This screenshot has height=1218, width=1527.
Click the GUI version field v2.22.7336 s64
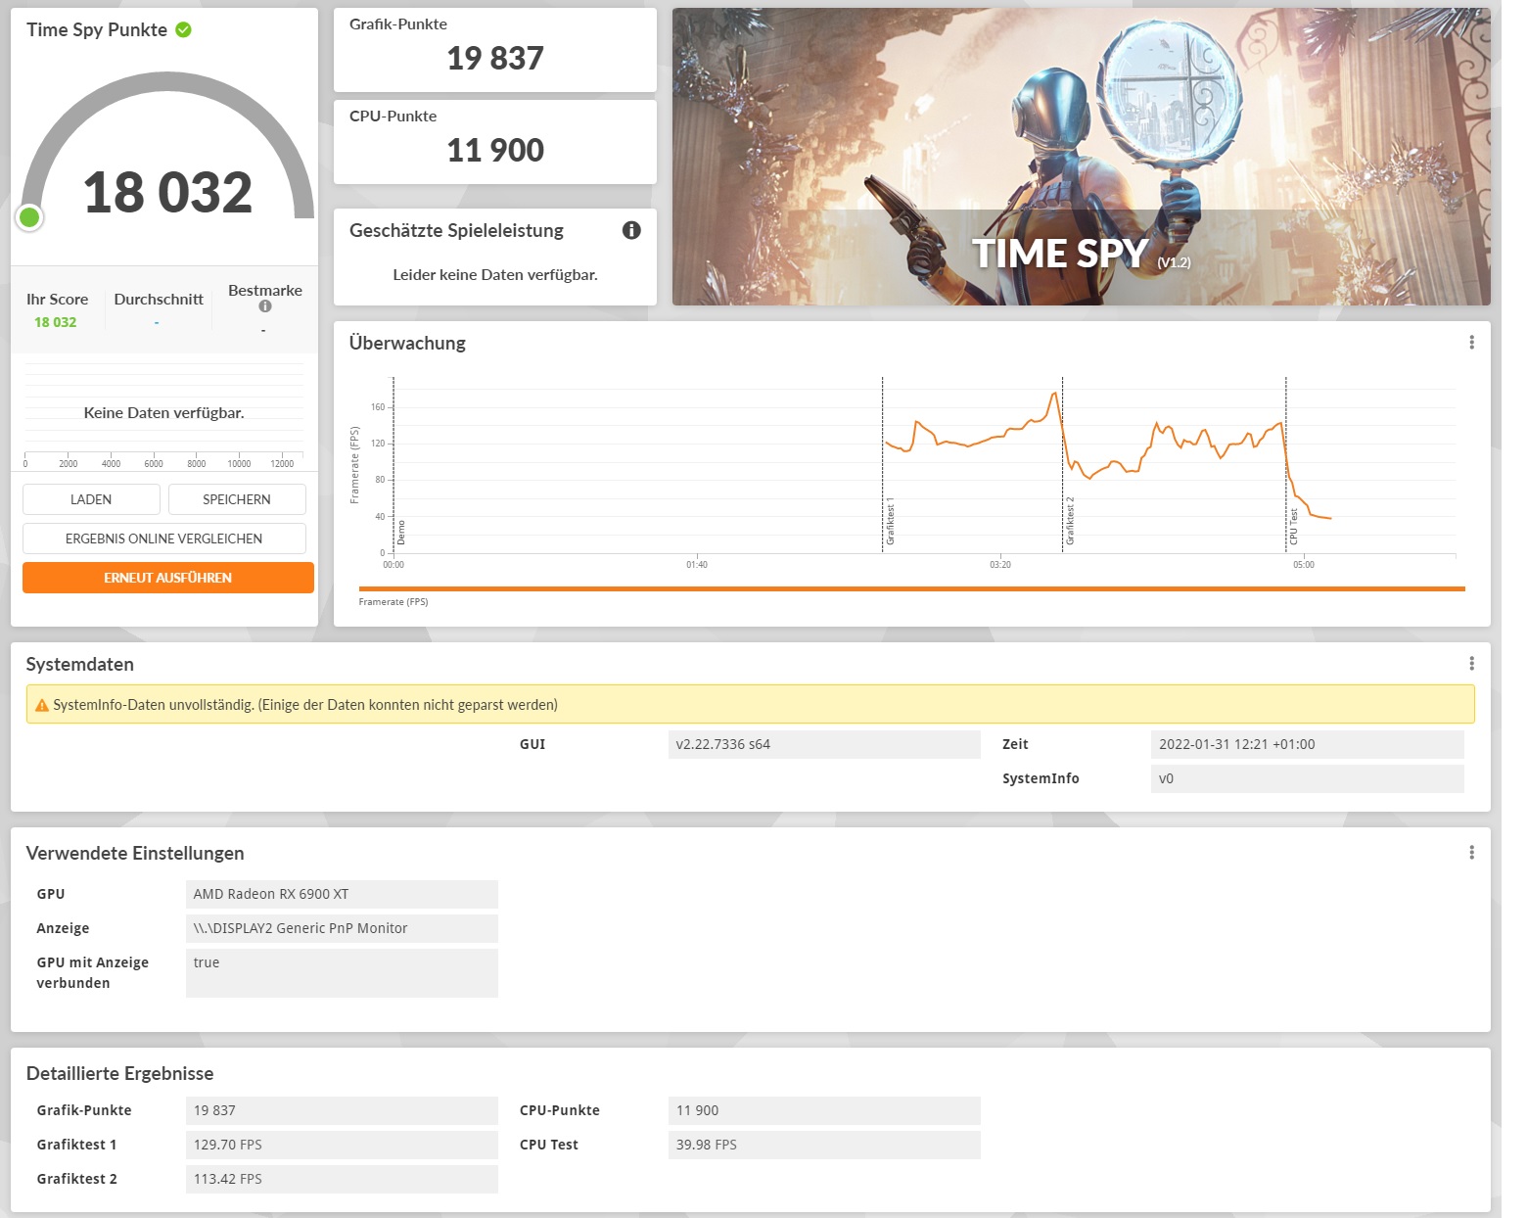[x=824, y=744]
